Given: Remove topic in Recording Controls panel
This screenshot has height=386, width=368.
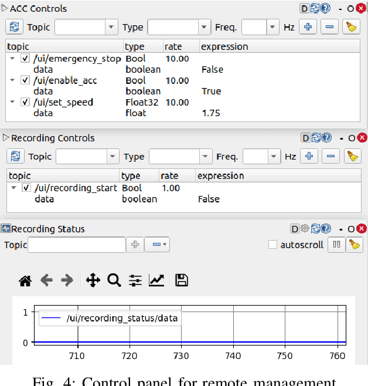Looking at the screenshot, I should [330, 156].
